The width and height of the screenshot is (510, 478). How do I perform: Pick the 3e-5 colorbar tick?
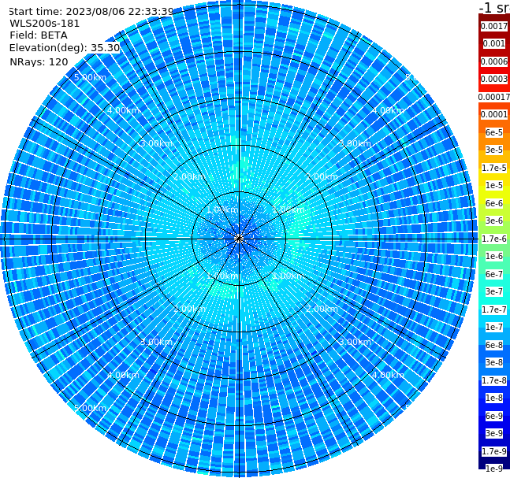pyautogui.click(x=494, y=150)
